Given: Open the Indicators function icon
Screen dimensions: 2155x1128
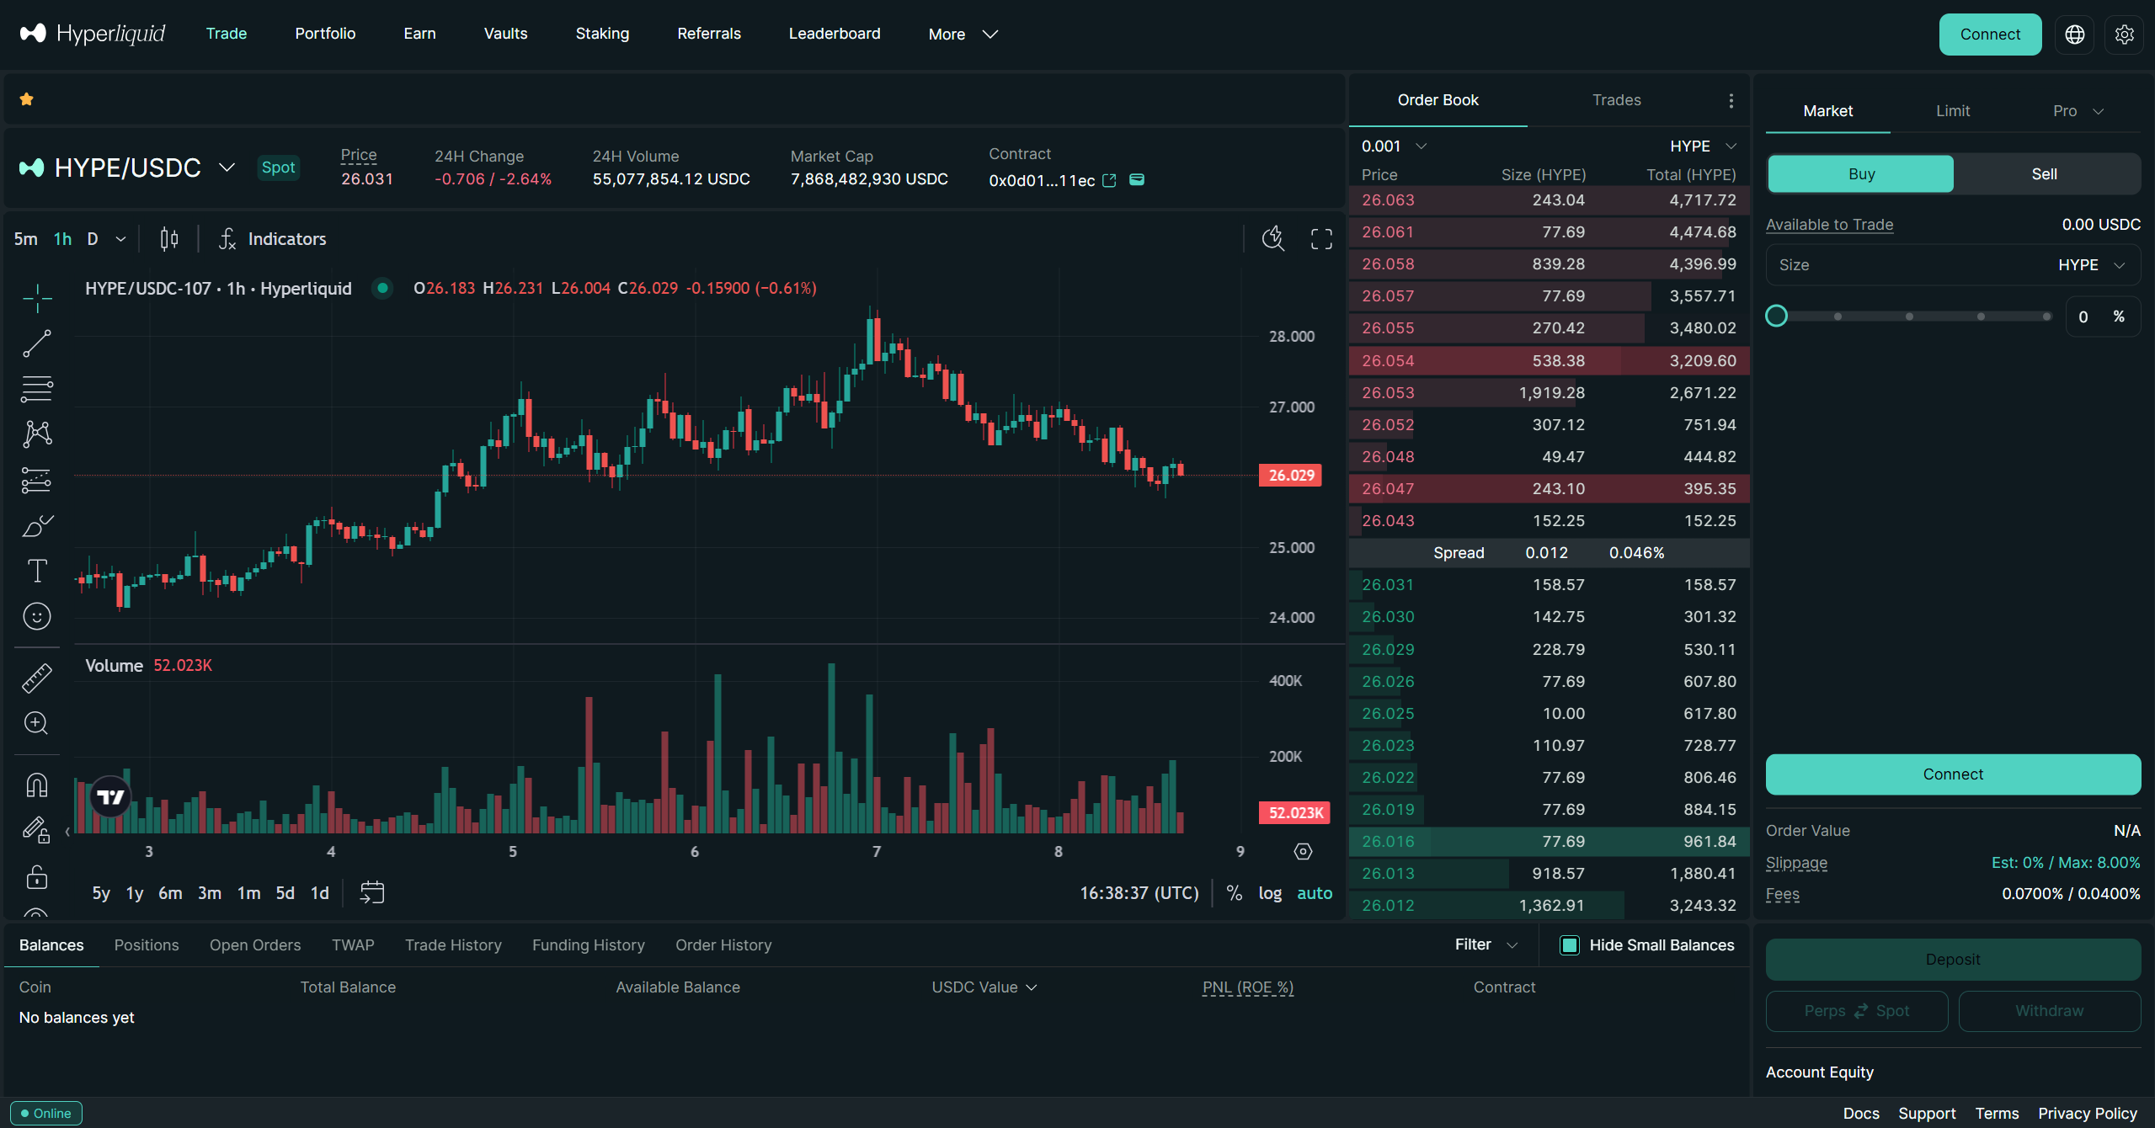Looking at the screenshot, I should 227,239.
